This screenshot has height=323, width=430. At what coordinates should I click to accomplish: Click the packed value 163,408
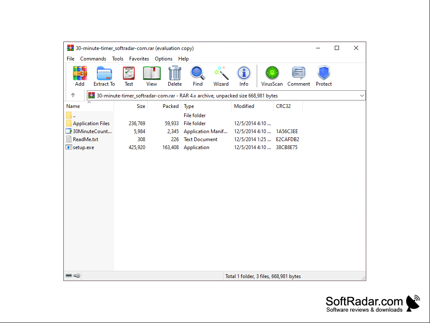pyautogui.click(x=170, y=147)
